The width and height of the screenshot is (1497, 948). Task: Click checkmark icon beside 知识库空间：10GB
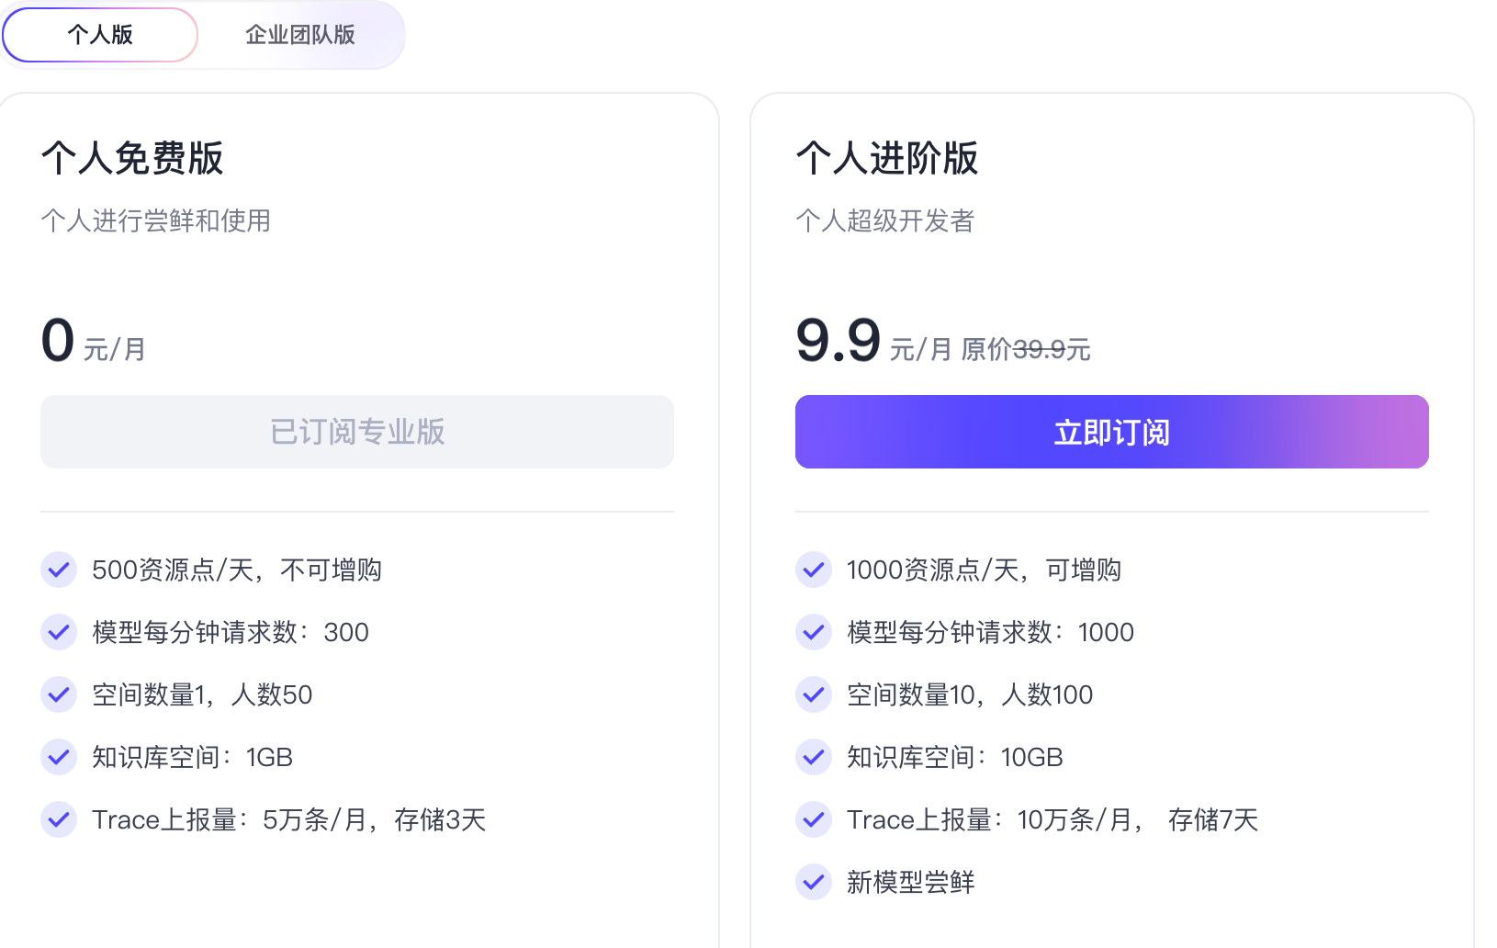click(x=814, y=757)
